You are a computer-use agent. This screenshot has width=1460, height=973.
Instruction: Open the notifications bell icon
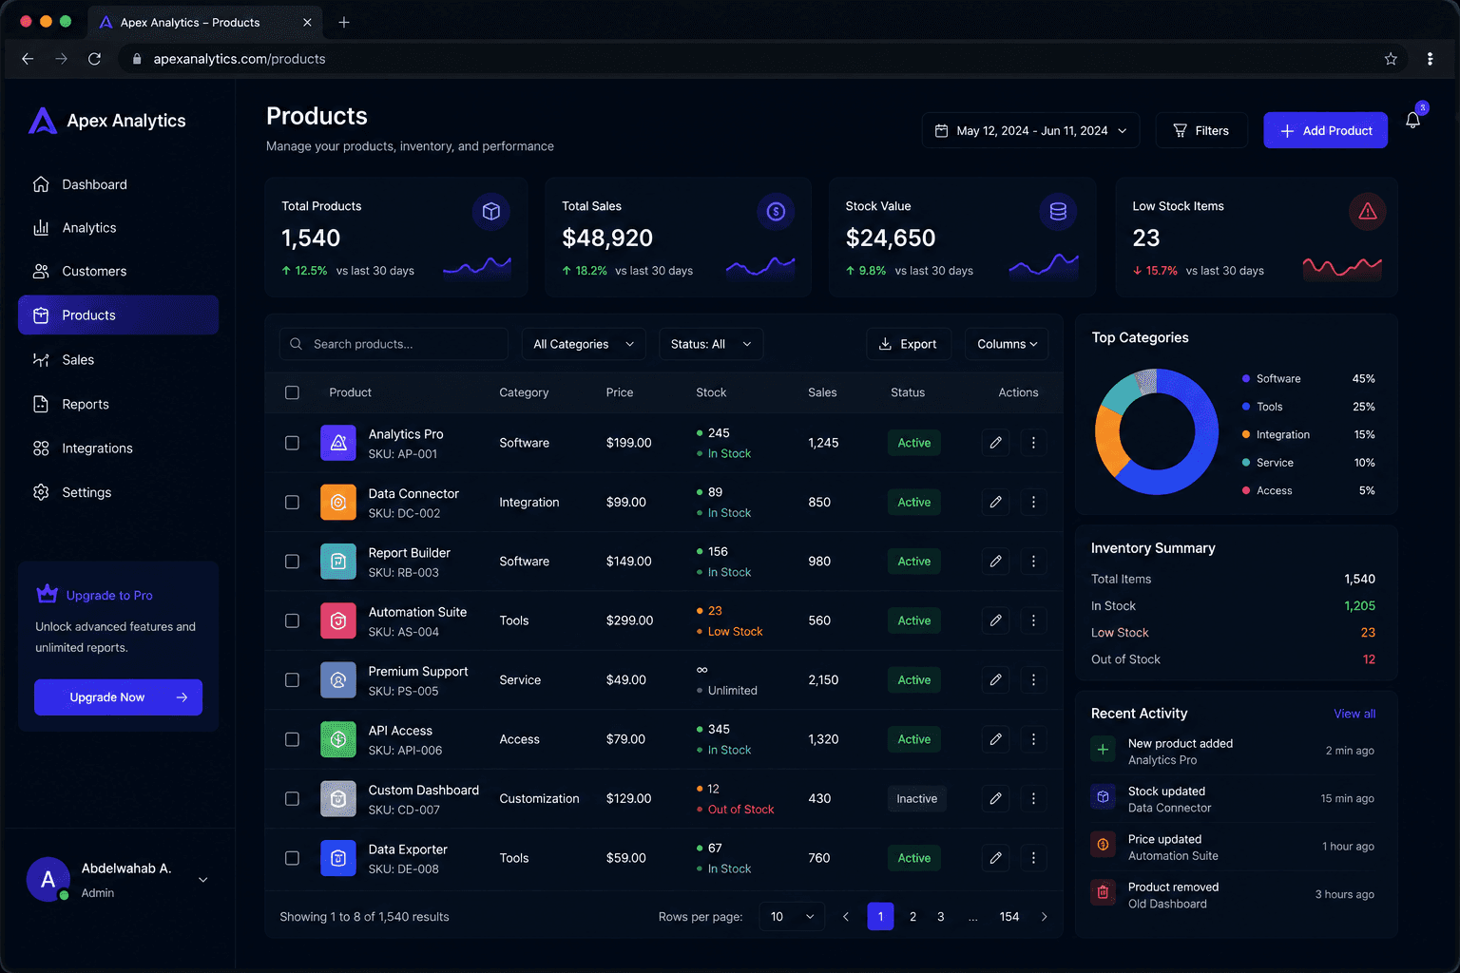[x=1412, y=120]
